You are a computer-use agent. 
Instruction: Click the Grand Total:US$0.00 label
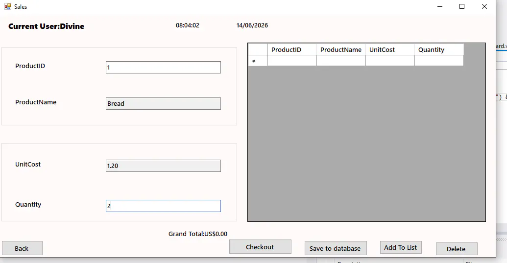pyautogui.click(x=198, y=234)
